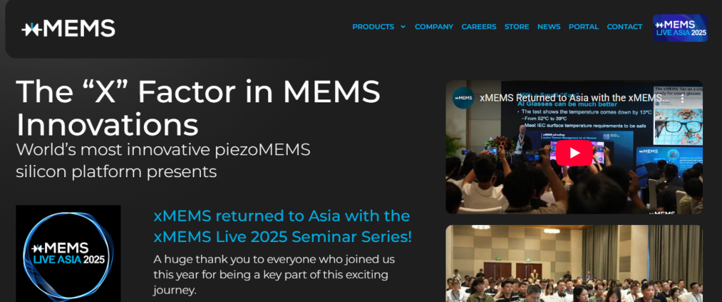Screen dimensions: 722x302
Task: Select NEWS in the navigation bar
Action: (549, 27)
